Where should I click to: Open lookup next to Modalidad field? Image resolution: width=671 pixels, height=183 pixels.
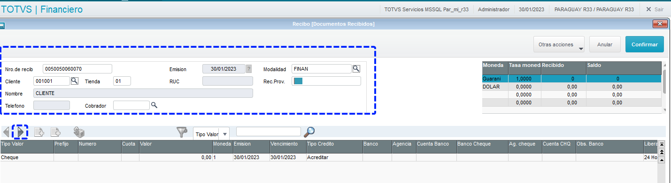pos(356,69)
